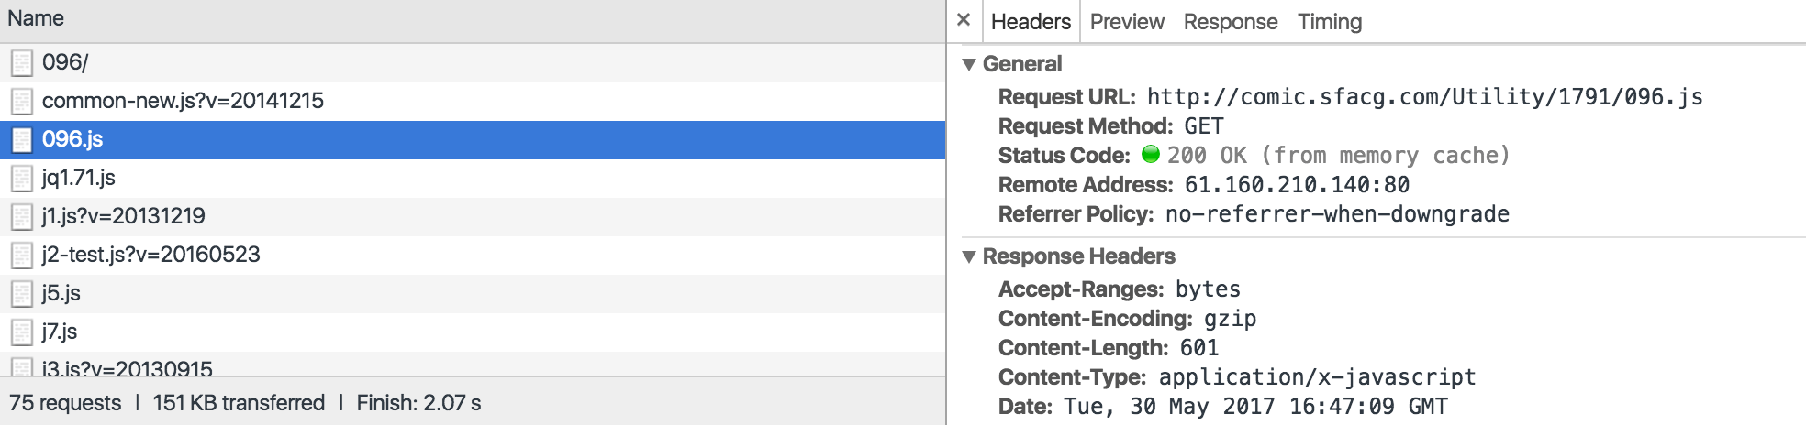1806x425 pixels.
Task: Click the Request URL value
Action: (x=1425, y=97)
